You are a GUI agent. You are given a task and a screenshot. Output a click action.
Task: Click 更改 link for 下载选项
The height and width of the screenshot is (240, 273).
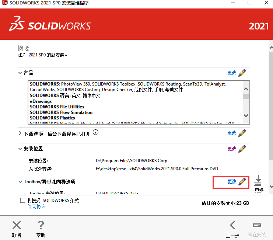pos(232,133)
